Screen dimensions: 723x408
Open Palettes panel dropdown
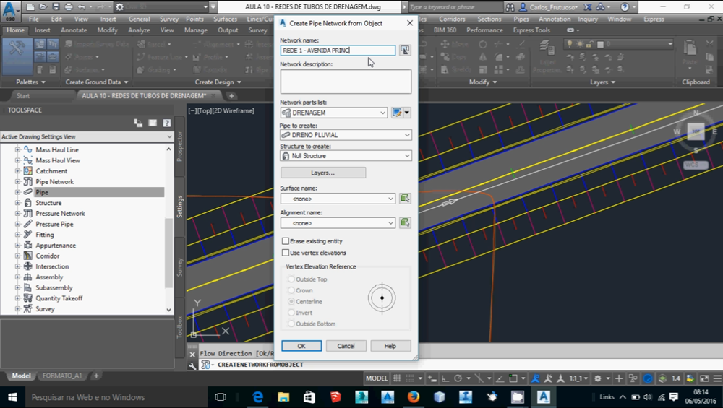coord(31,82)
